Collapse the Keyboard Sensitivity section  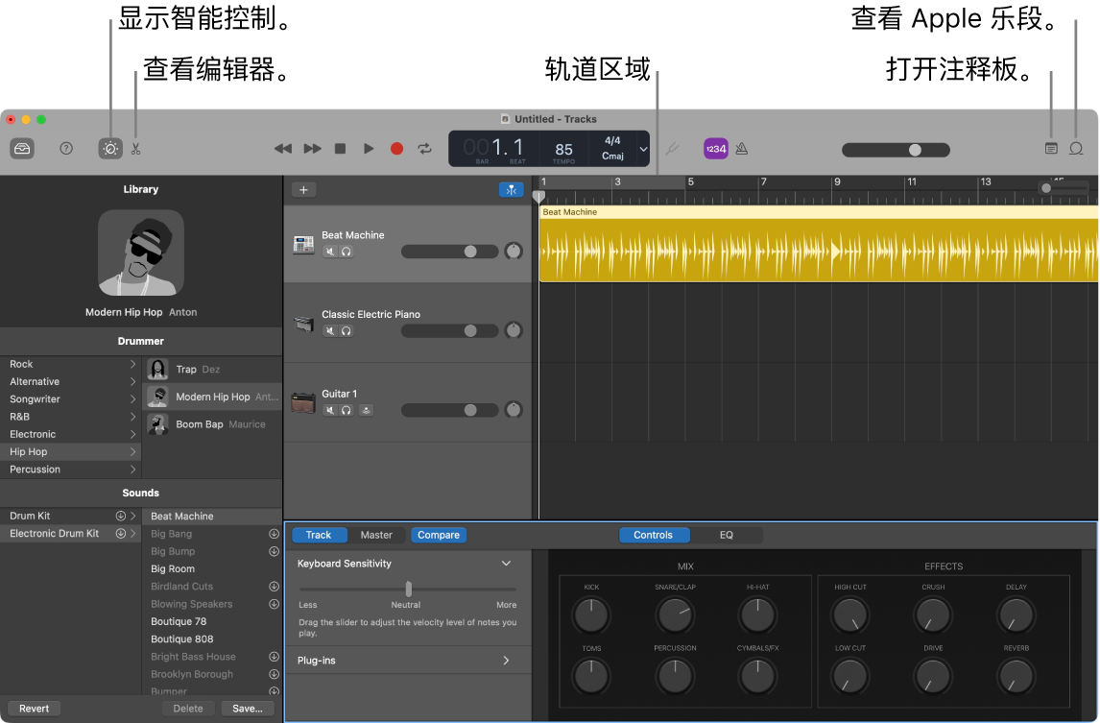(x=506, y=564)
